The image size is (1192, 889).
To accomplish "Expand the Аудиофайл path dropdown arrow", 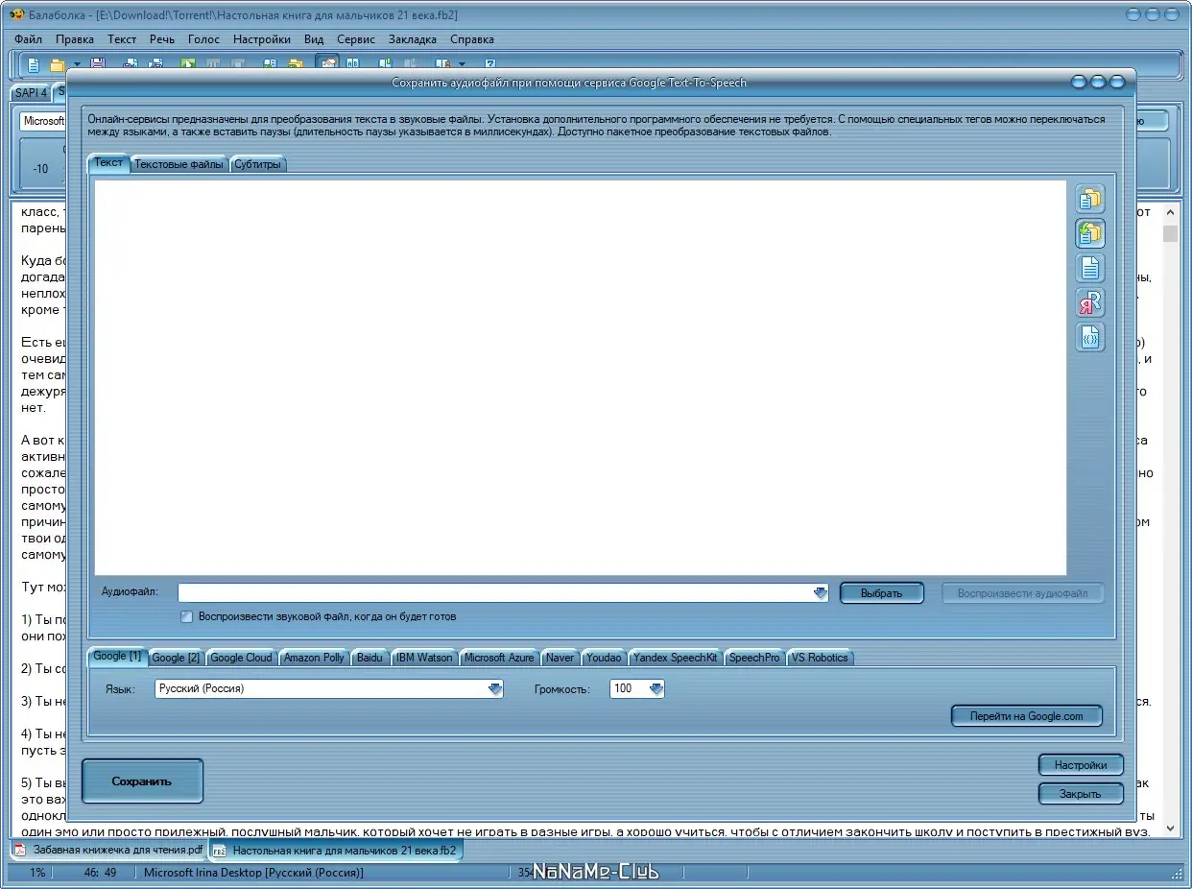I will 820,593.
